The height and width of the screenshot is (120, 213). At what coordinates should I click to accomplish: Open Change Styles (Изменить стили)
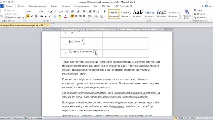click(187, 14)
